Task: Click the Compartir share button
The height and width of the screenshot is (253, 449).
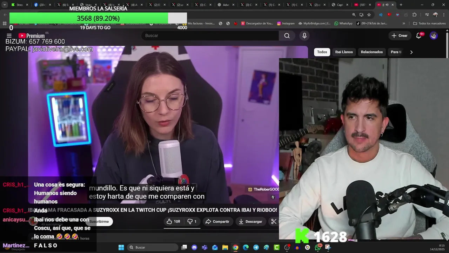Action: (217, 221)
